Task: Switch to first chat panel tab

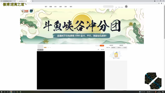Action: pyautogui.click(x=108, y=48)
